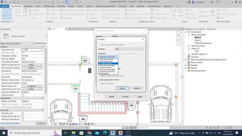Expand Planos de techo in project browser
The width and height of the screenshot is (242, 136).
[189, 46]
